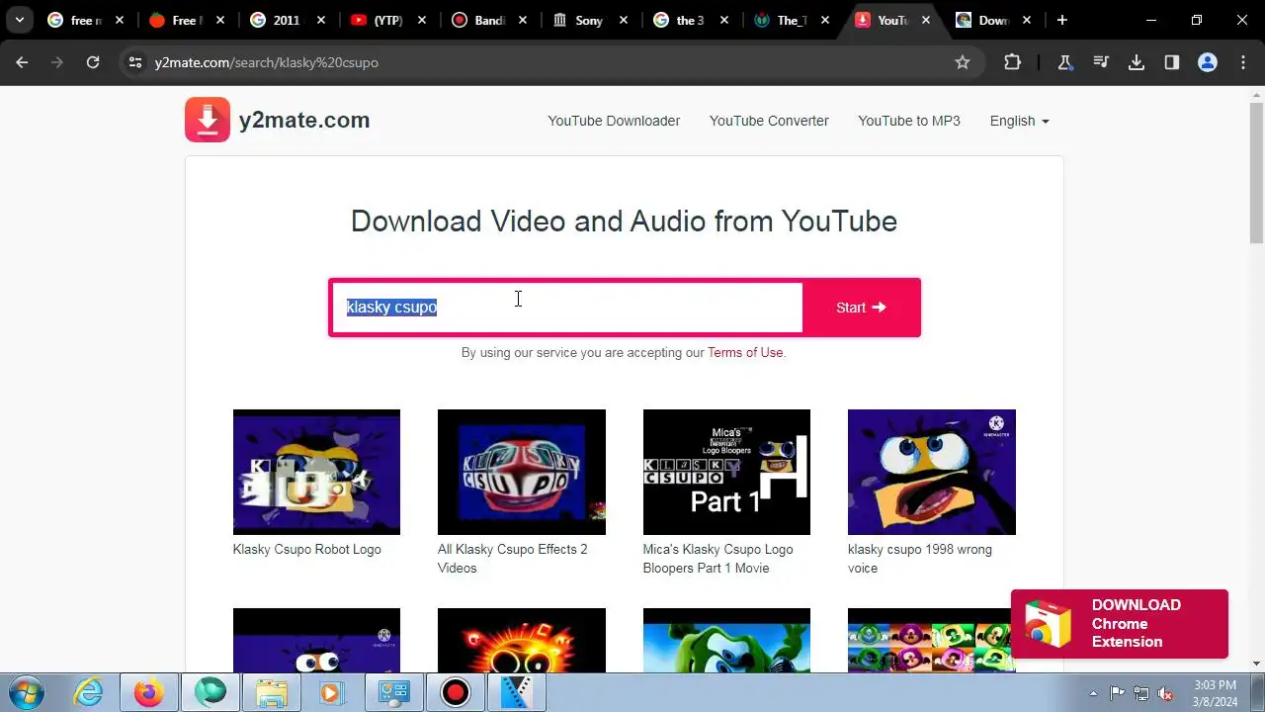This screenshot has width=1265, height=712.
Task: Go back to the previous page
Action: pos(22,62)
